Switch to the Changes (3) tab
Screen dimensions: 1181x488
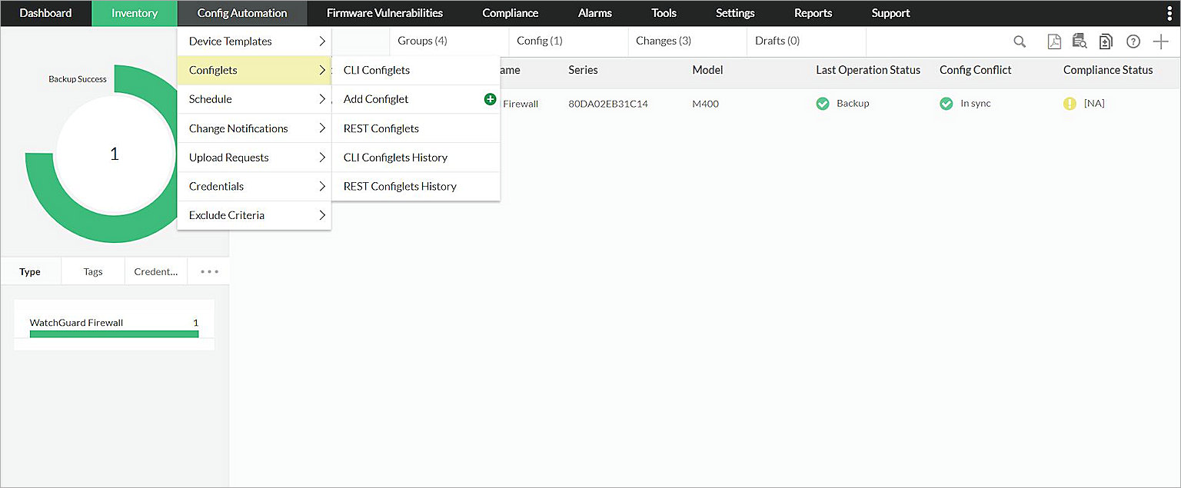[x=663, y=40]
